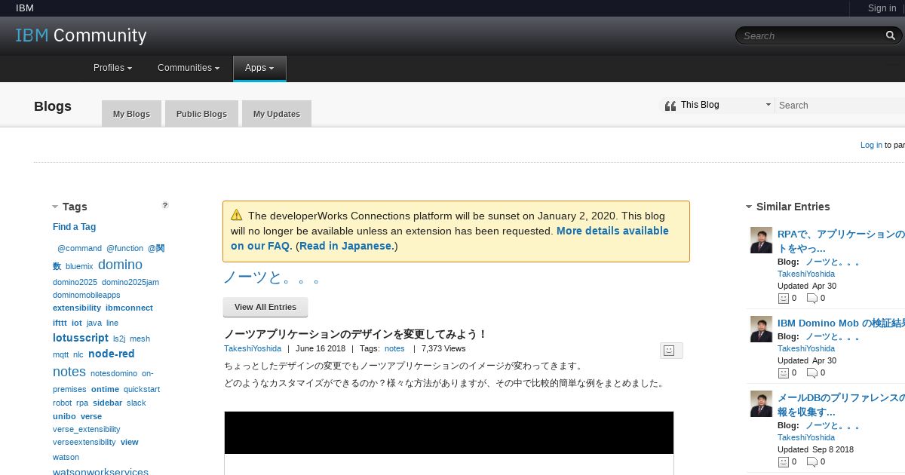Select the ifttt tag

[60, 323]
